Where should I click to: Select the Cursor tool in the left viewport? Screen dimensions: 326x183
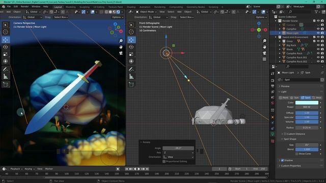pos(6,32)
